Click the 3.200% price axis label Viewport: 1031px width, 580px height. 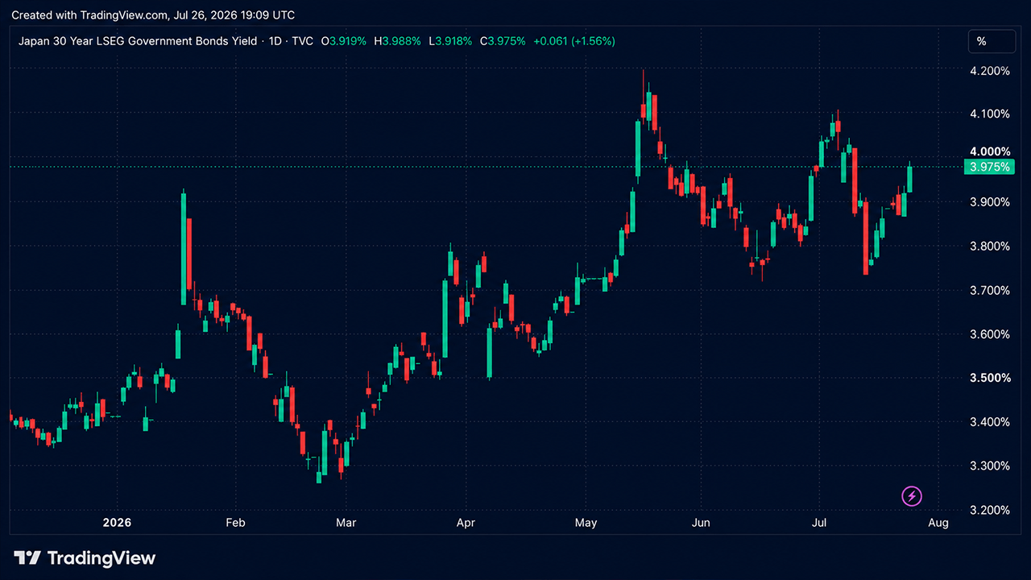click(x=990, y=509)
